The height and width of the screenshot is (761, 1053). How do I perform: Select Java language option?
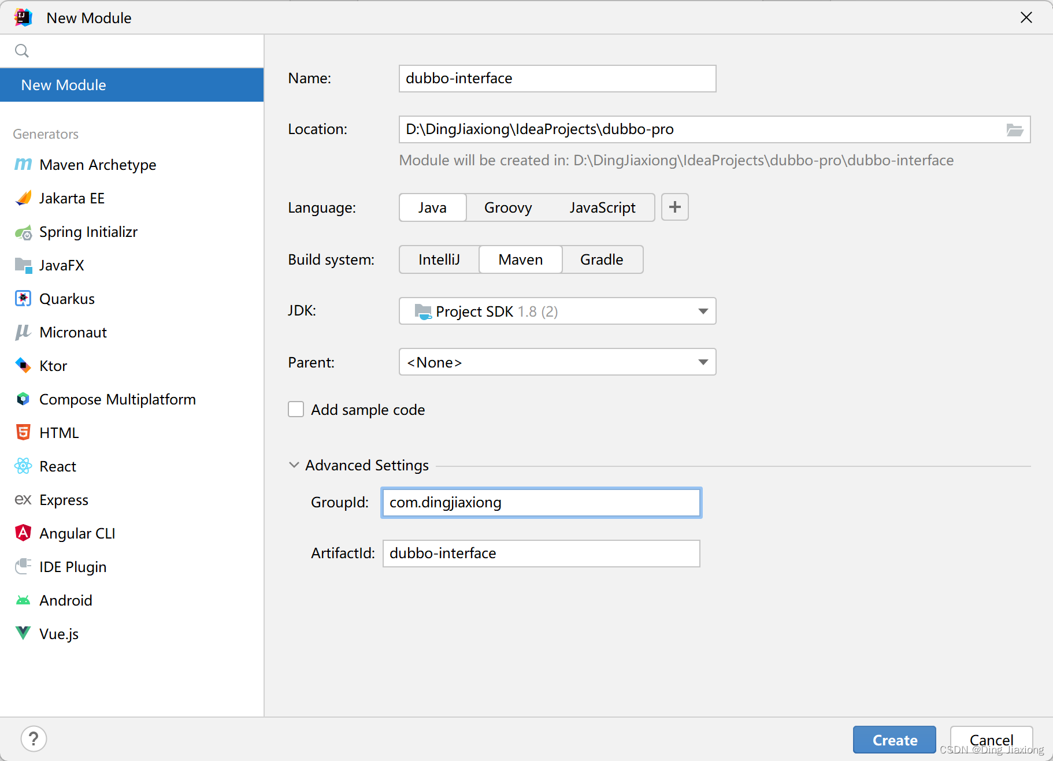click(432, 207)
